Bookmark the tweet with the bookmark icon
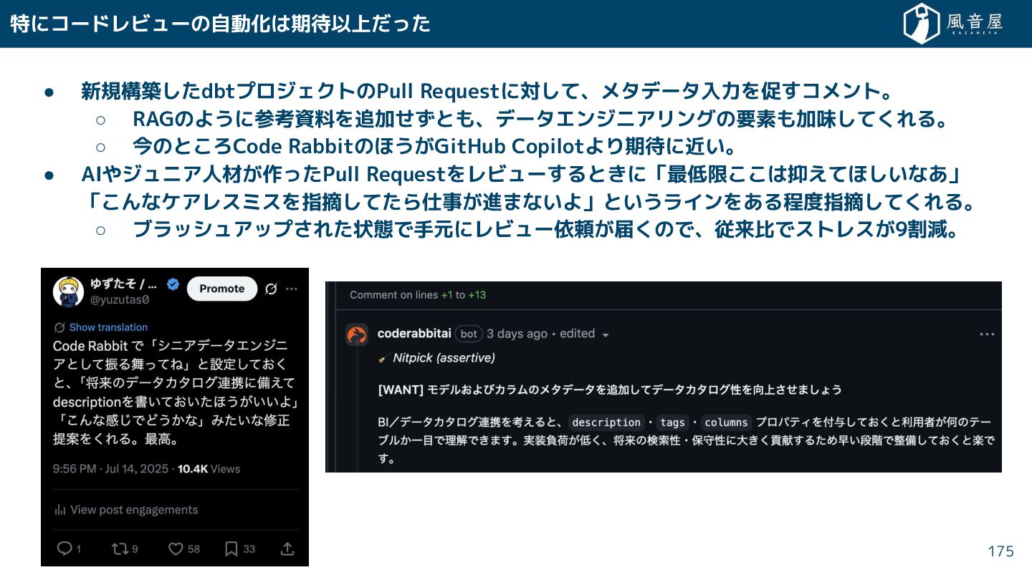The image size is (1032, 580). [231, 548]
